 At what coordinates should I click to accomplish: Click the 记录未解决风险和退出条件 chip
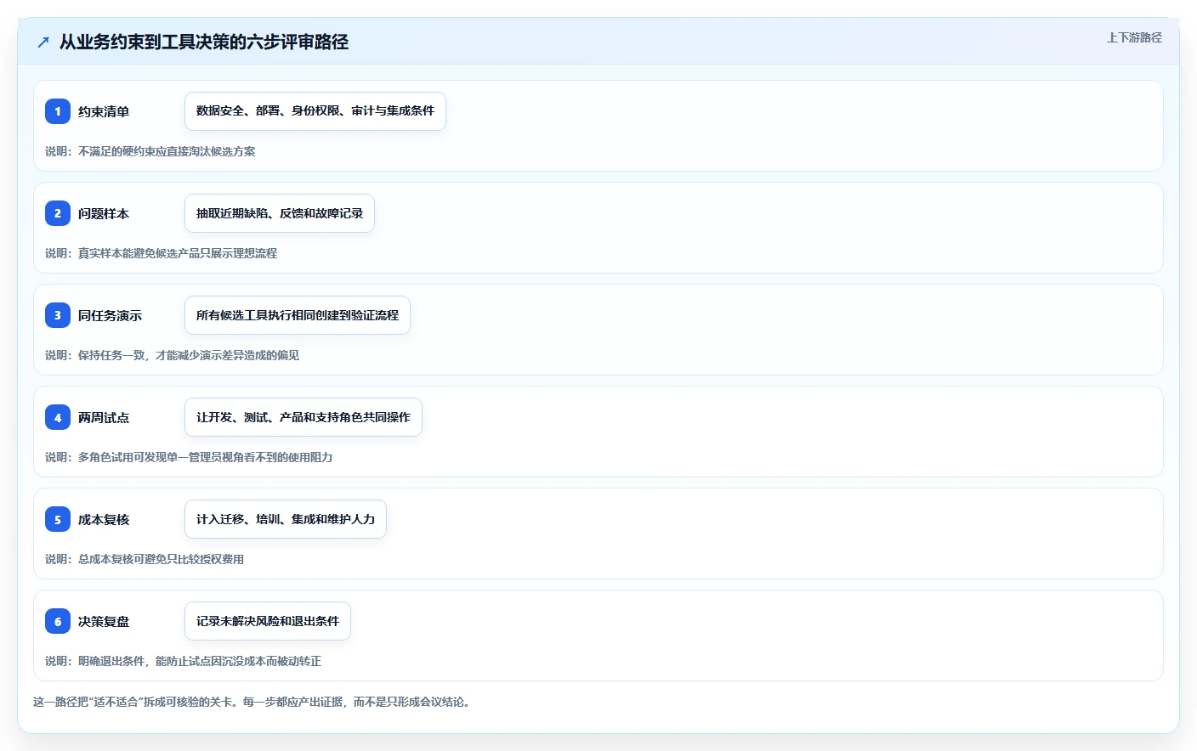click(x=268, y=621)
